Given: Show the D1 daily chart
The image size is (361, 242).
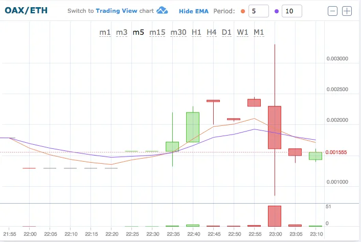Looking at the screenshot, I should coord(227,32).
